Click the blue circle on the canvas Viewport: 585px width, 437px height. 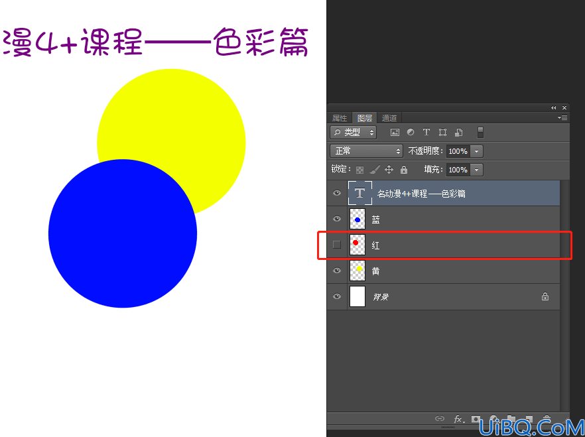click(122, 233)
